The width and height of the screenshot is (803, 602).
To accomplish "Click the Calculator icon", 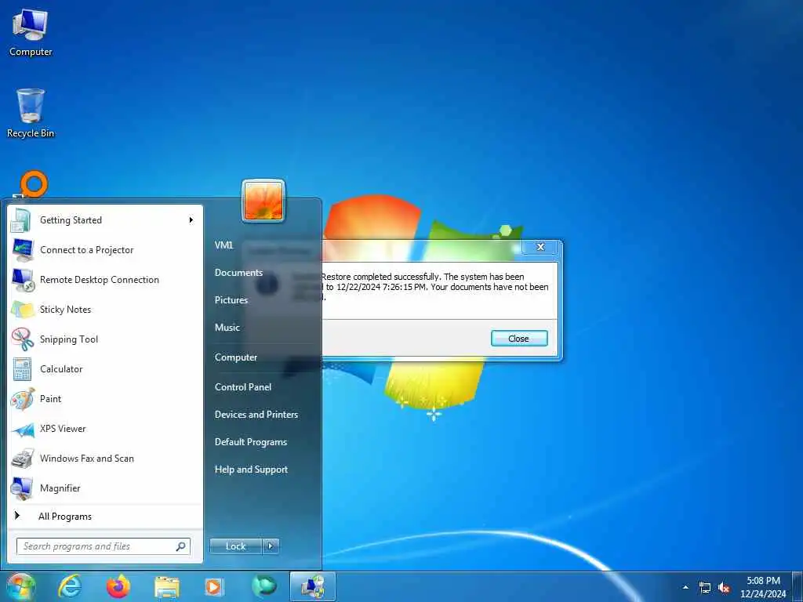I will [23, 369].
